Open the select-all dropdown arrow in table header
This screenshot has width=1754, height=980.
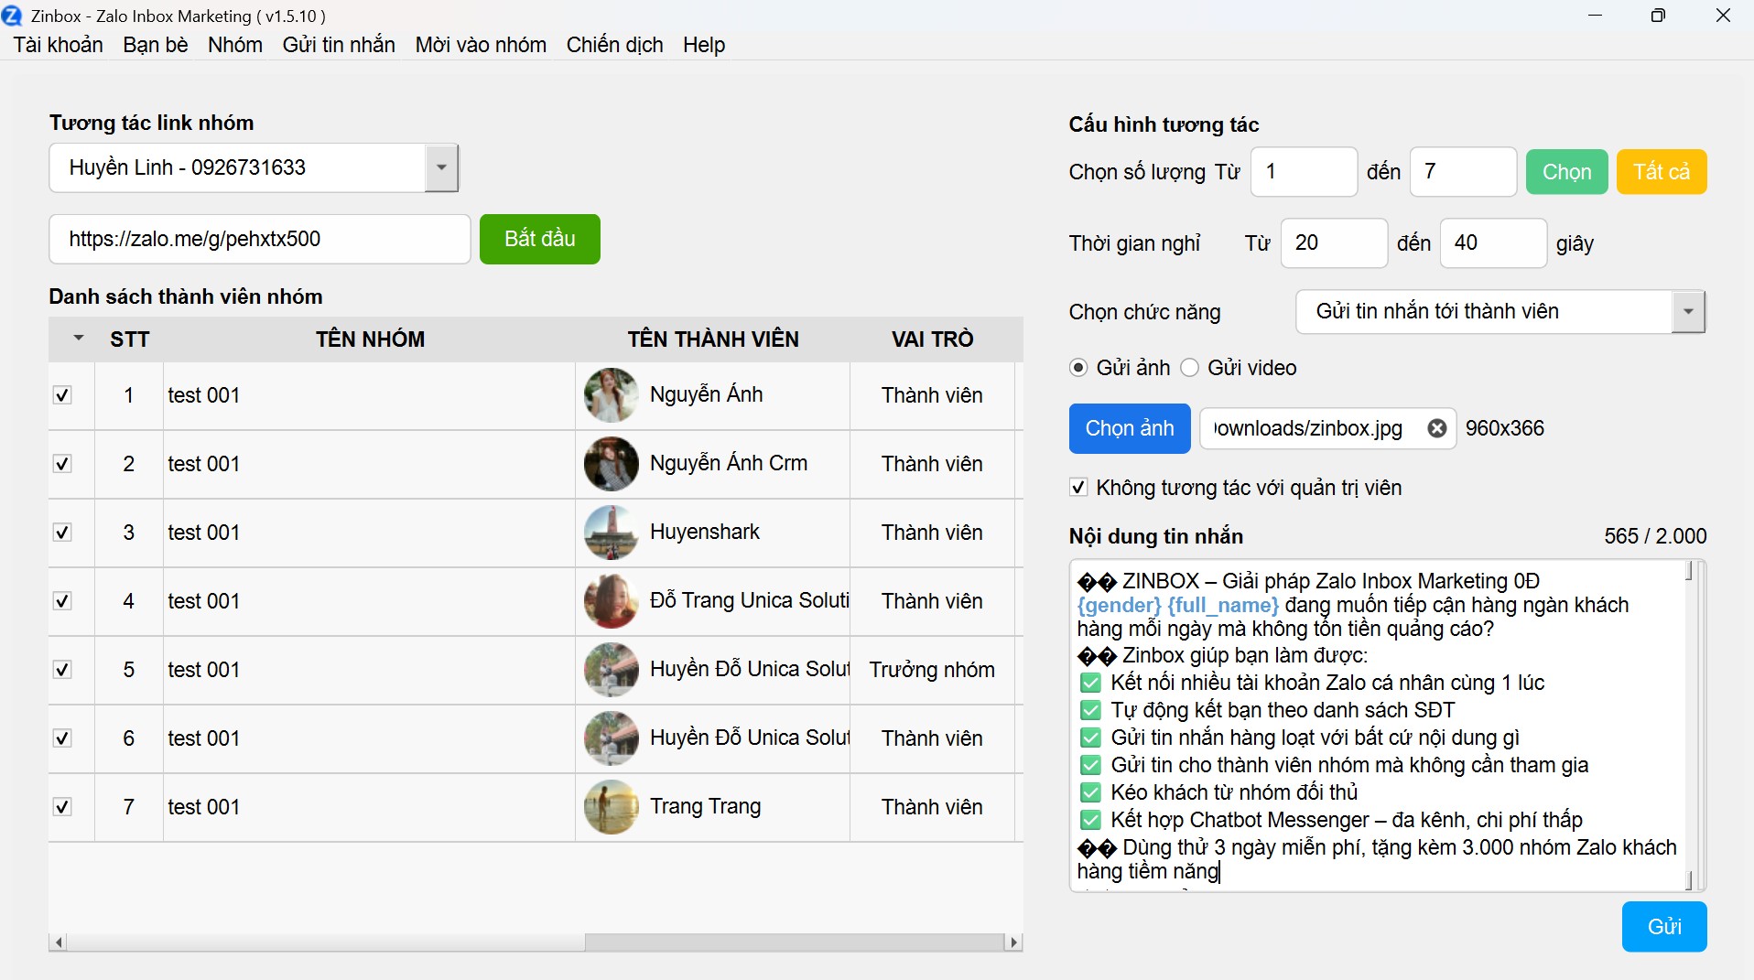pos(79,339)
